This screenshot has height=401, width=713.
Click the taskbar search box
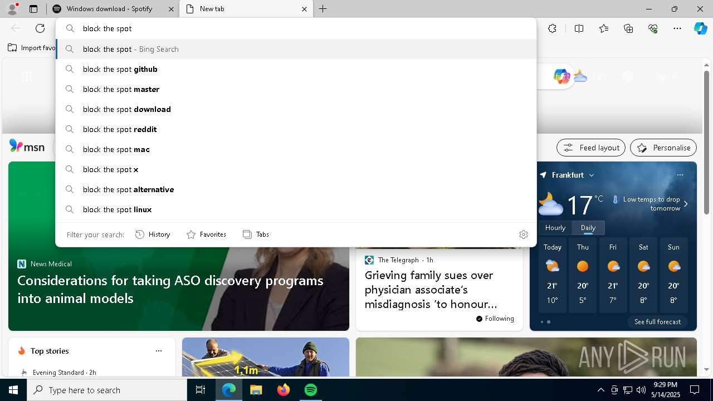[107, 390]
